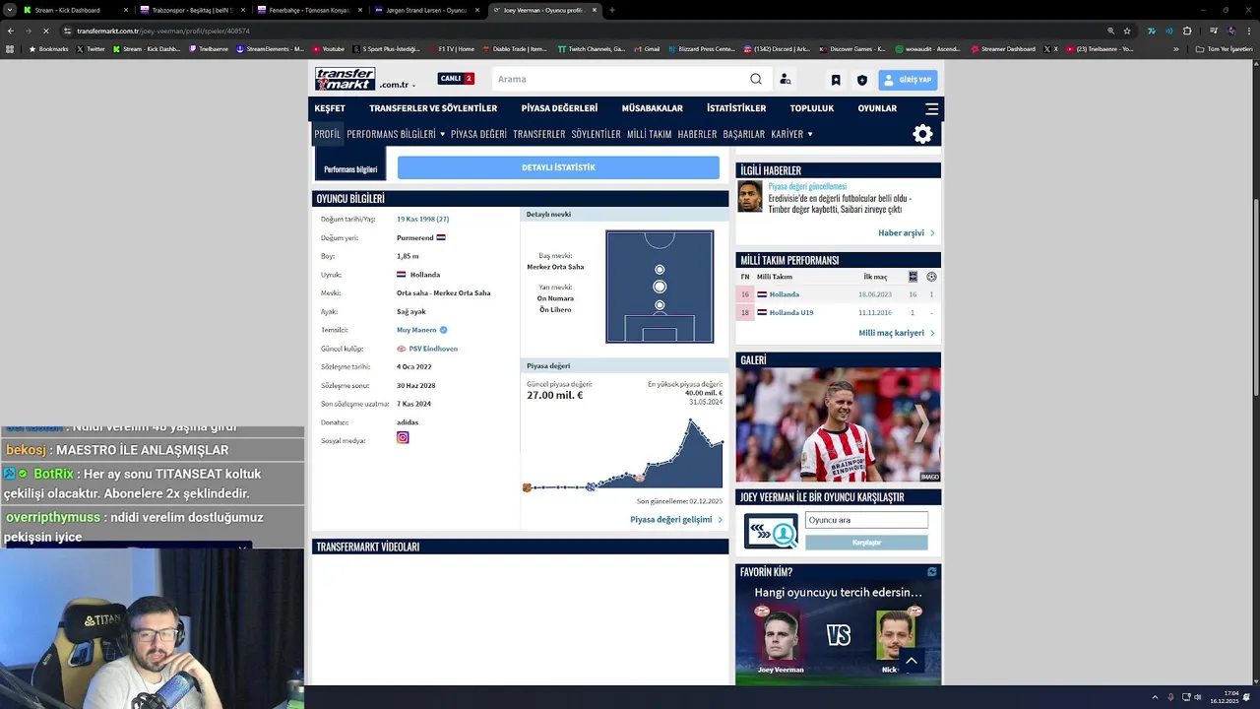Viewport: 1260px width, 709px height.
Task: Click the market value chart peak point
Action: coord(691,420)
